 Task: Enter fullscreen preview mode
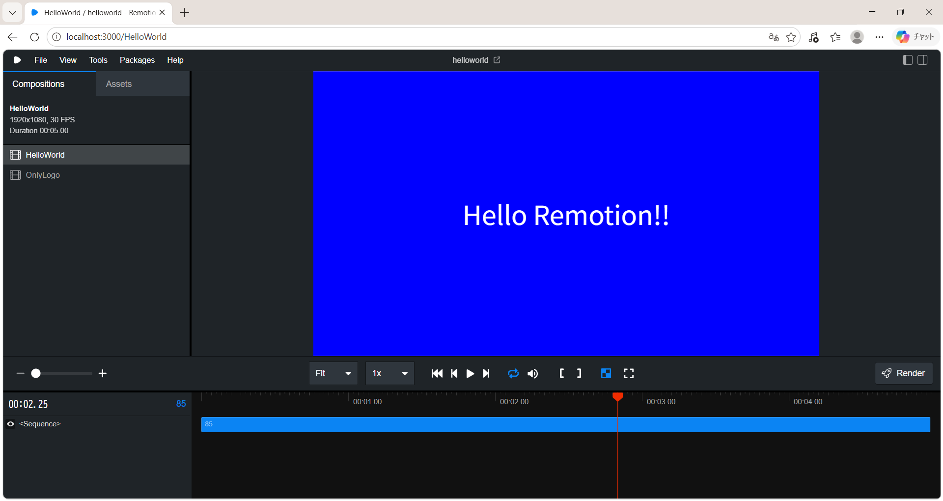click(x=629, y=374)
